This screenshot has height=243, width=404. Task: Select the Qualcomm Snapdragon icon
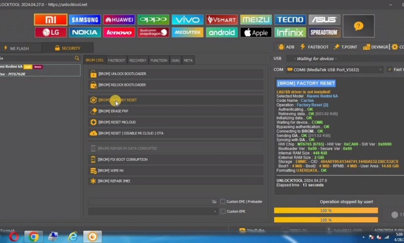click(153, 33)
